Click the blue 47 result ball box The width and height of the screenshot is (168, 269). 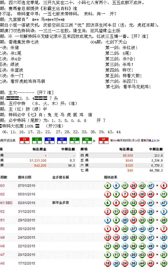click(62, 141)
